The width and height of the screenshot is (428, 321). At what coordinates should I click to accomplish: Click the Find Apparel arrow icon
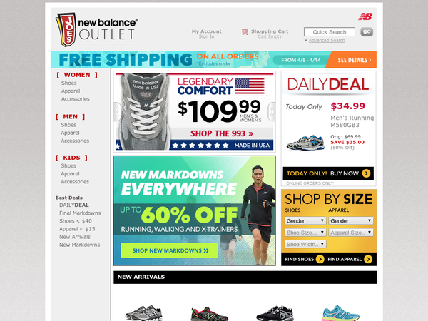coord(368,259)
